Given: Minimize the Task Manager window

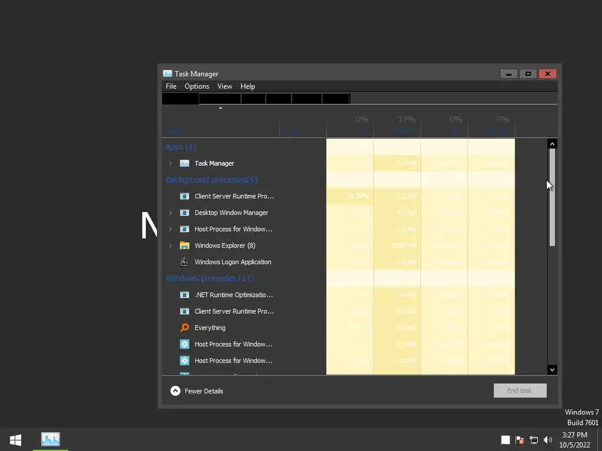Looking at the screenshot, I should [x=509, y=73].
